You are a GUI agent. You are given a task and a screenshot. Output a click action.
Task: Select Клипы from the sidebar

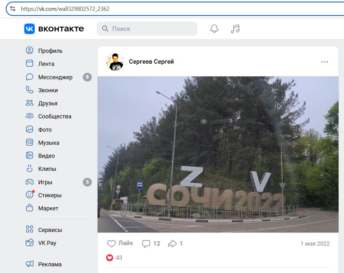tap(47, 169)
